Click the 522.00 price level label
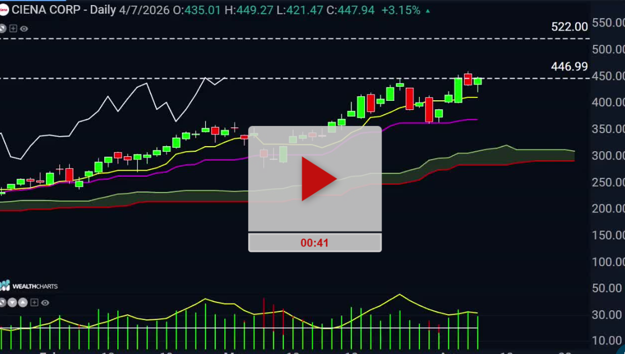Screen dimensions: 625x354 point(570,27)
